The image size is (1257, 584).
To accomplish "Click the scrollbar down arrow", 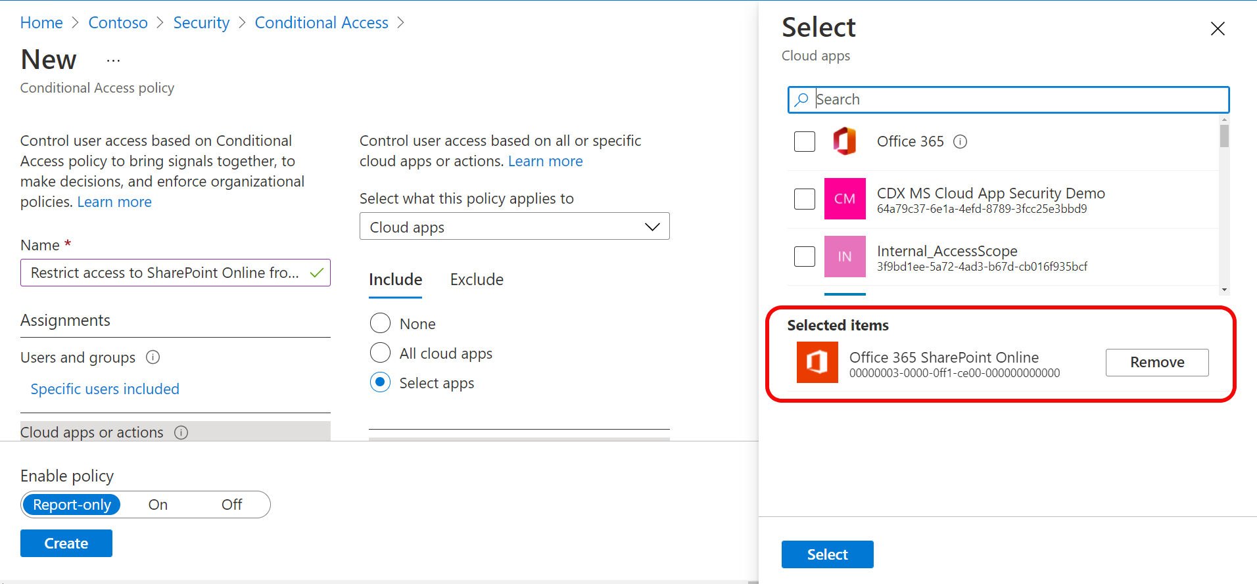I will (x=1224, y=290).
